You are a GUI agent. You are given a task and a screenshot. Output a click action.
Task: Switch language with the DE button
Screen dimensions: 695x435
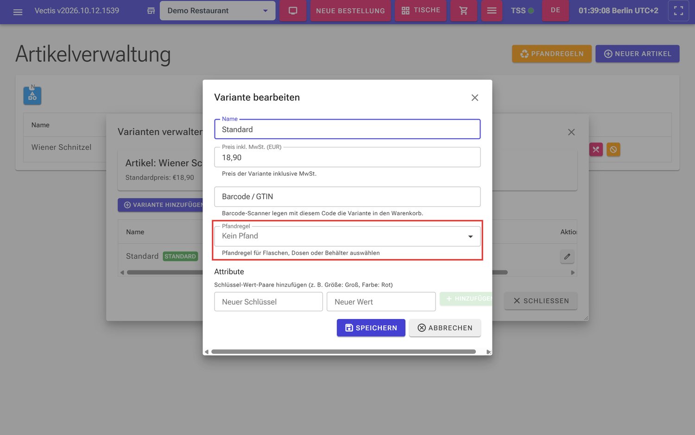[556, 10]
